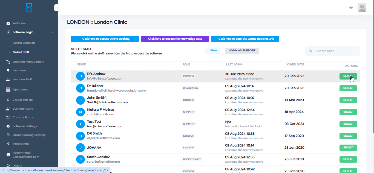Image resolution: width=374 pixels, height=173 pixels.
Task: Click the Integrations rocket icon
Action: click(x=8, y=144)
